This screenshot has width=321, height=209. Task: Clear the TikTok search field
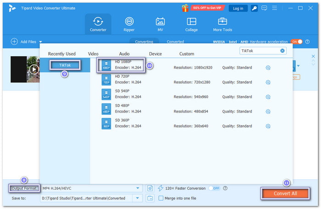[x=282, y=51]
